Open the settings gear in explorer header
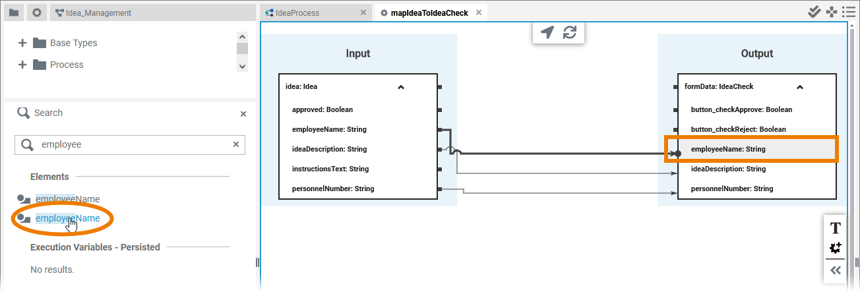860x292 pixels. pyautogui.click(x=37, y=13)
